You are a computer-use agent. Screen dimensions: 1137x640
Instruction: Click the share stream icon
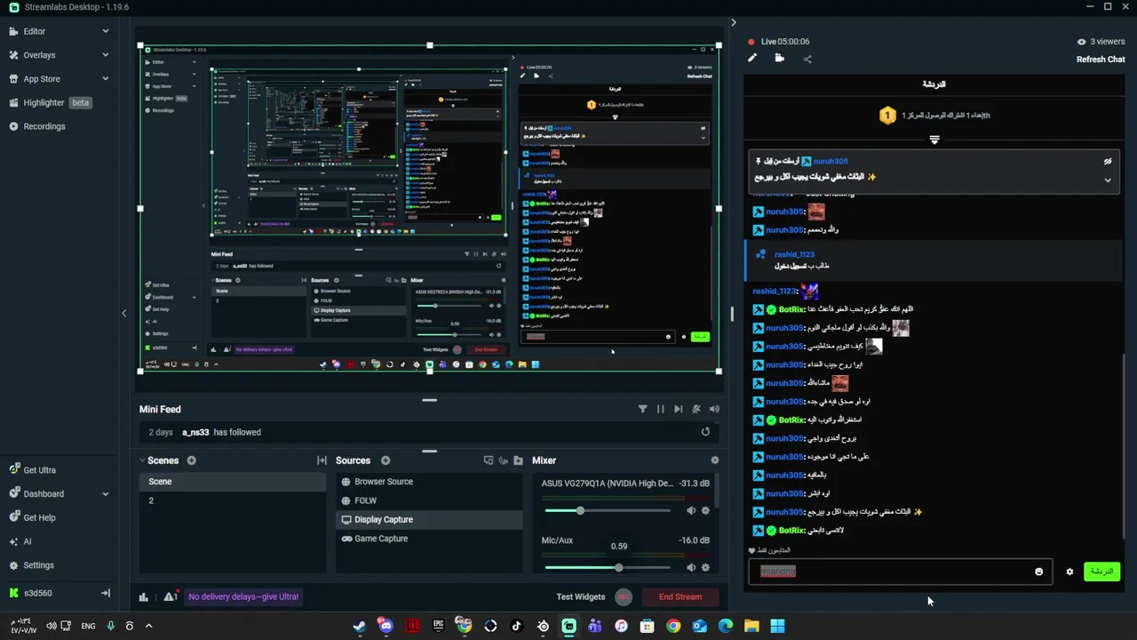(x=807, y=59)
